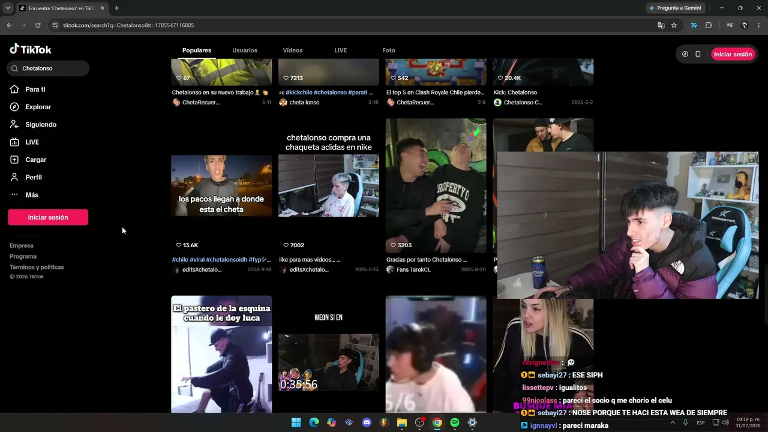Open the Empresa footer link

(22, 245)
